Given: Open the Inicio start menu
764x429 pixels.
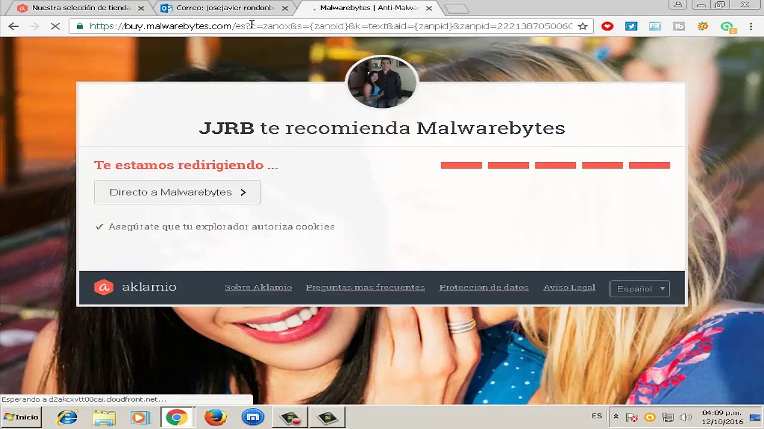Looking at the screenshot, I should pos(21,417).
